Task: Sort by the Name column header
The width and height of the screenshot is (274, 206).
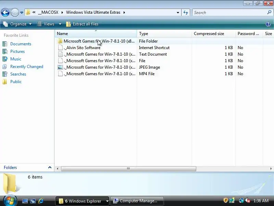Action: (x=96, y=34)
